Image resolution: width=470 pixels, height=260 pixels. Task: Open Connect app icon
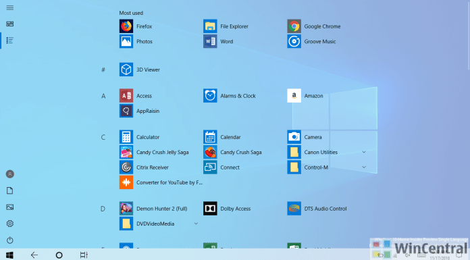210,167
